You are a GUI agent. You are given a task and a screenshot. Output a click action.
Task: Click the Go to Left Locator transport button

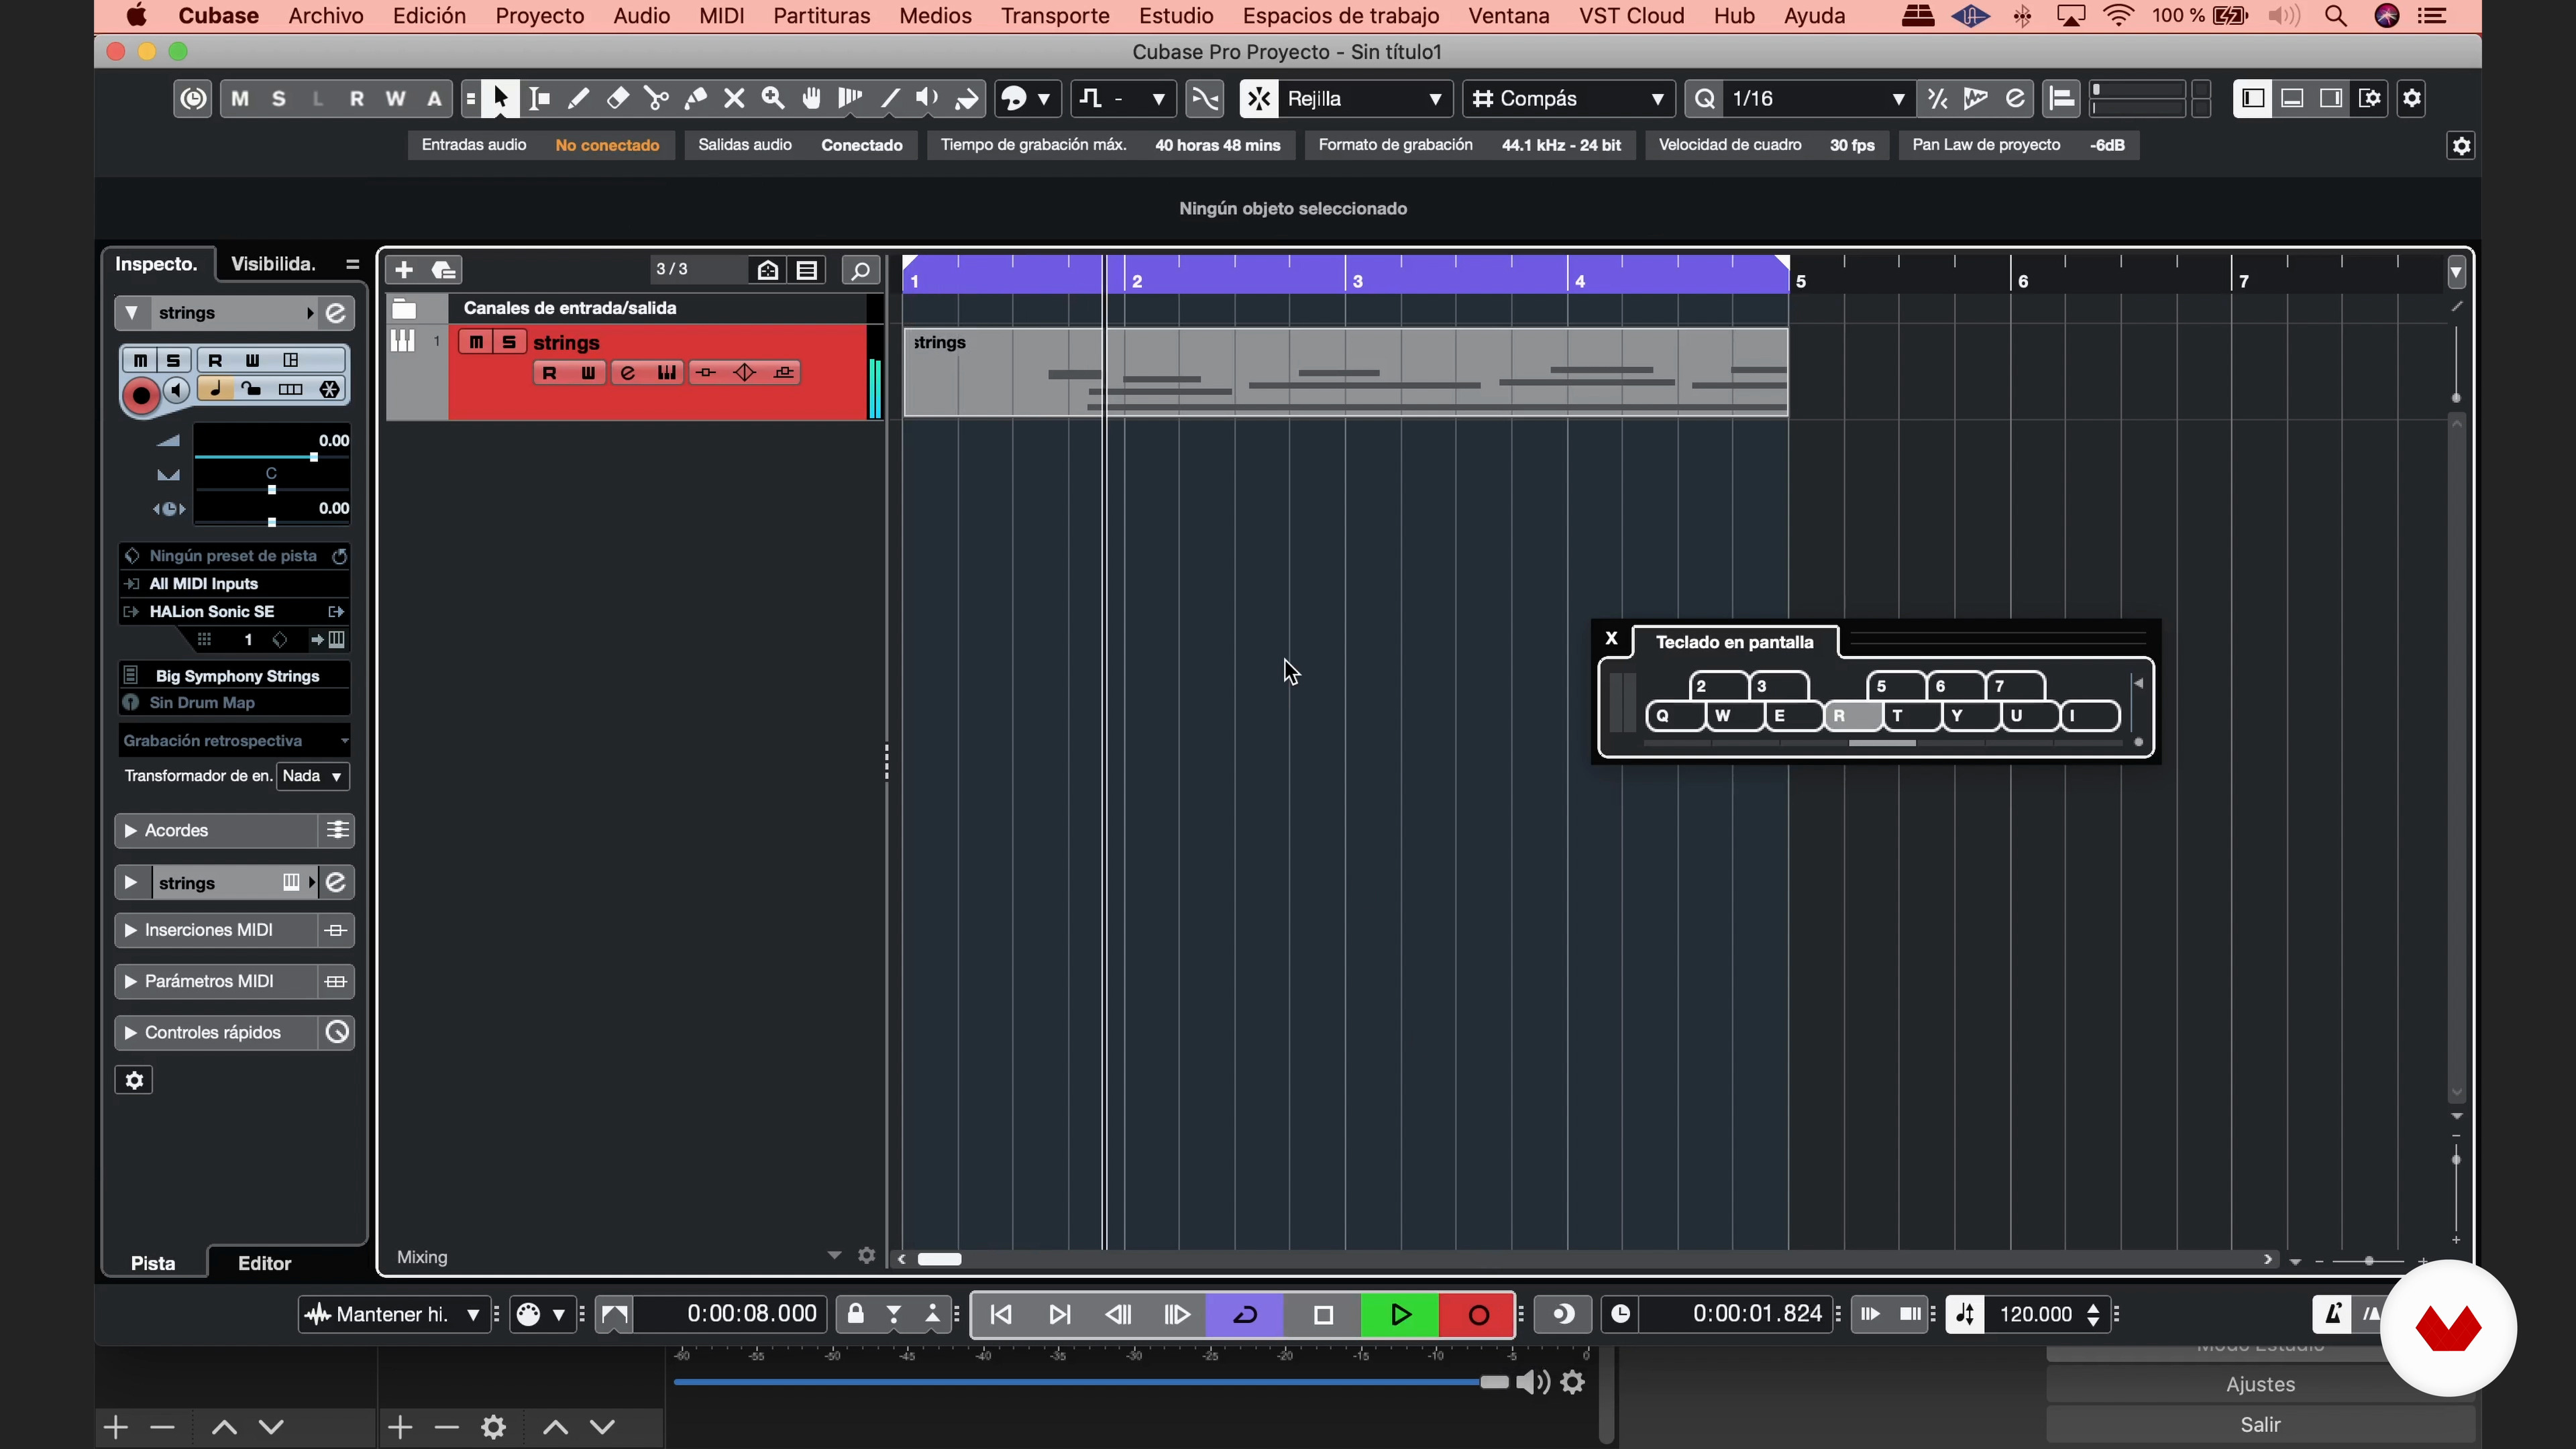pos(1001,1315)
